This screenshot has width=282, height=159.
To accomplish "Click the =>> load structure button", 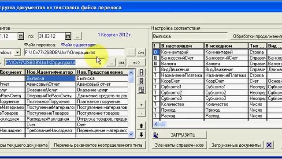I will pos(137,63).
